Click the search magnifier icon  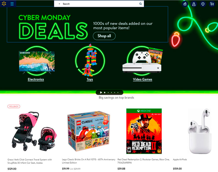coord(141,4)
